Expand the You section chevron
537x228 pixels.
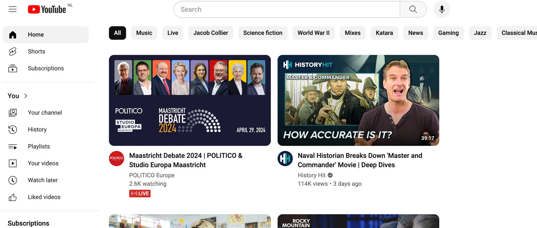(26, 96)
